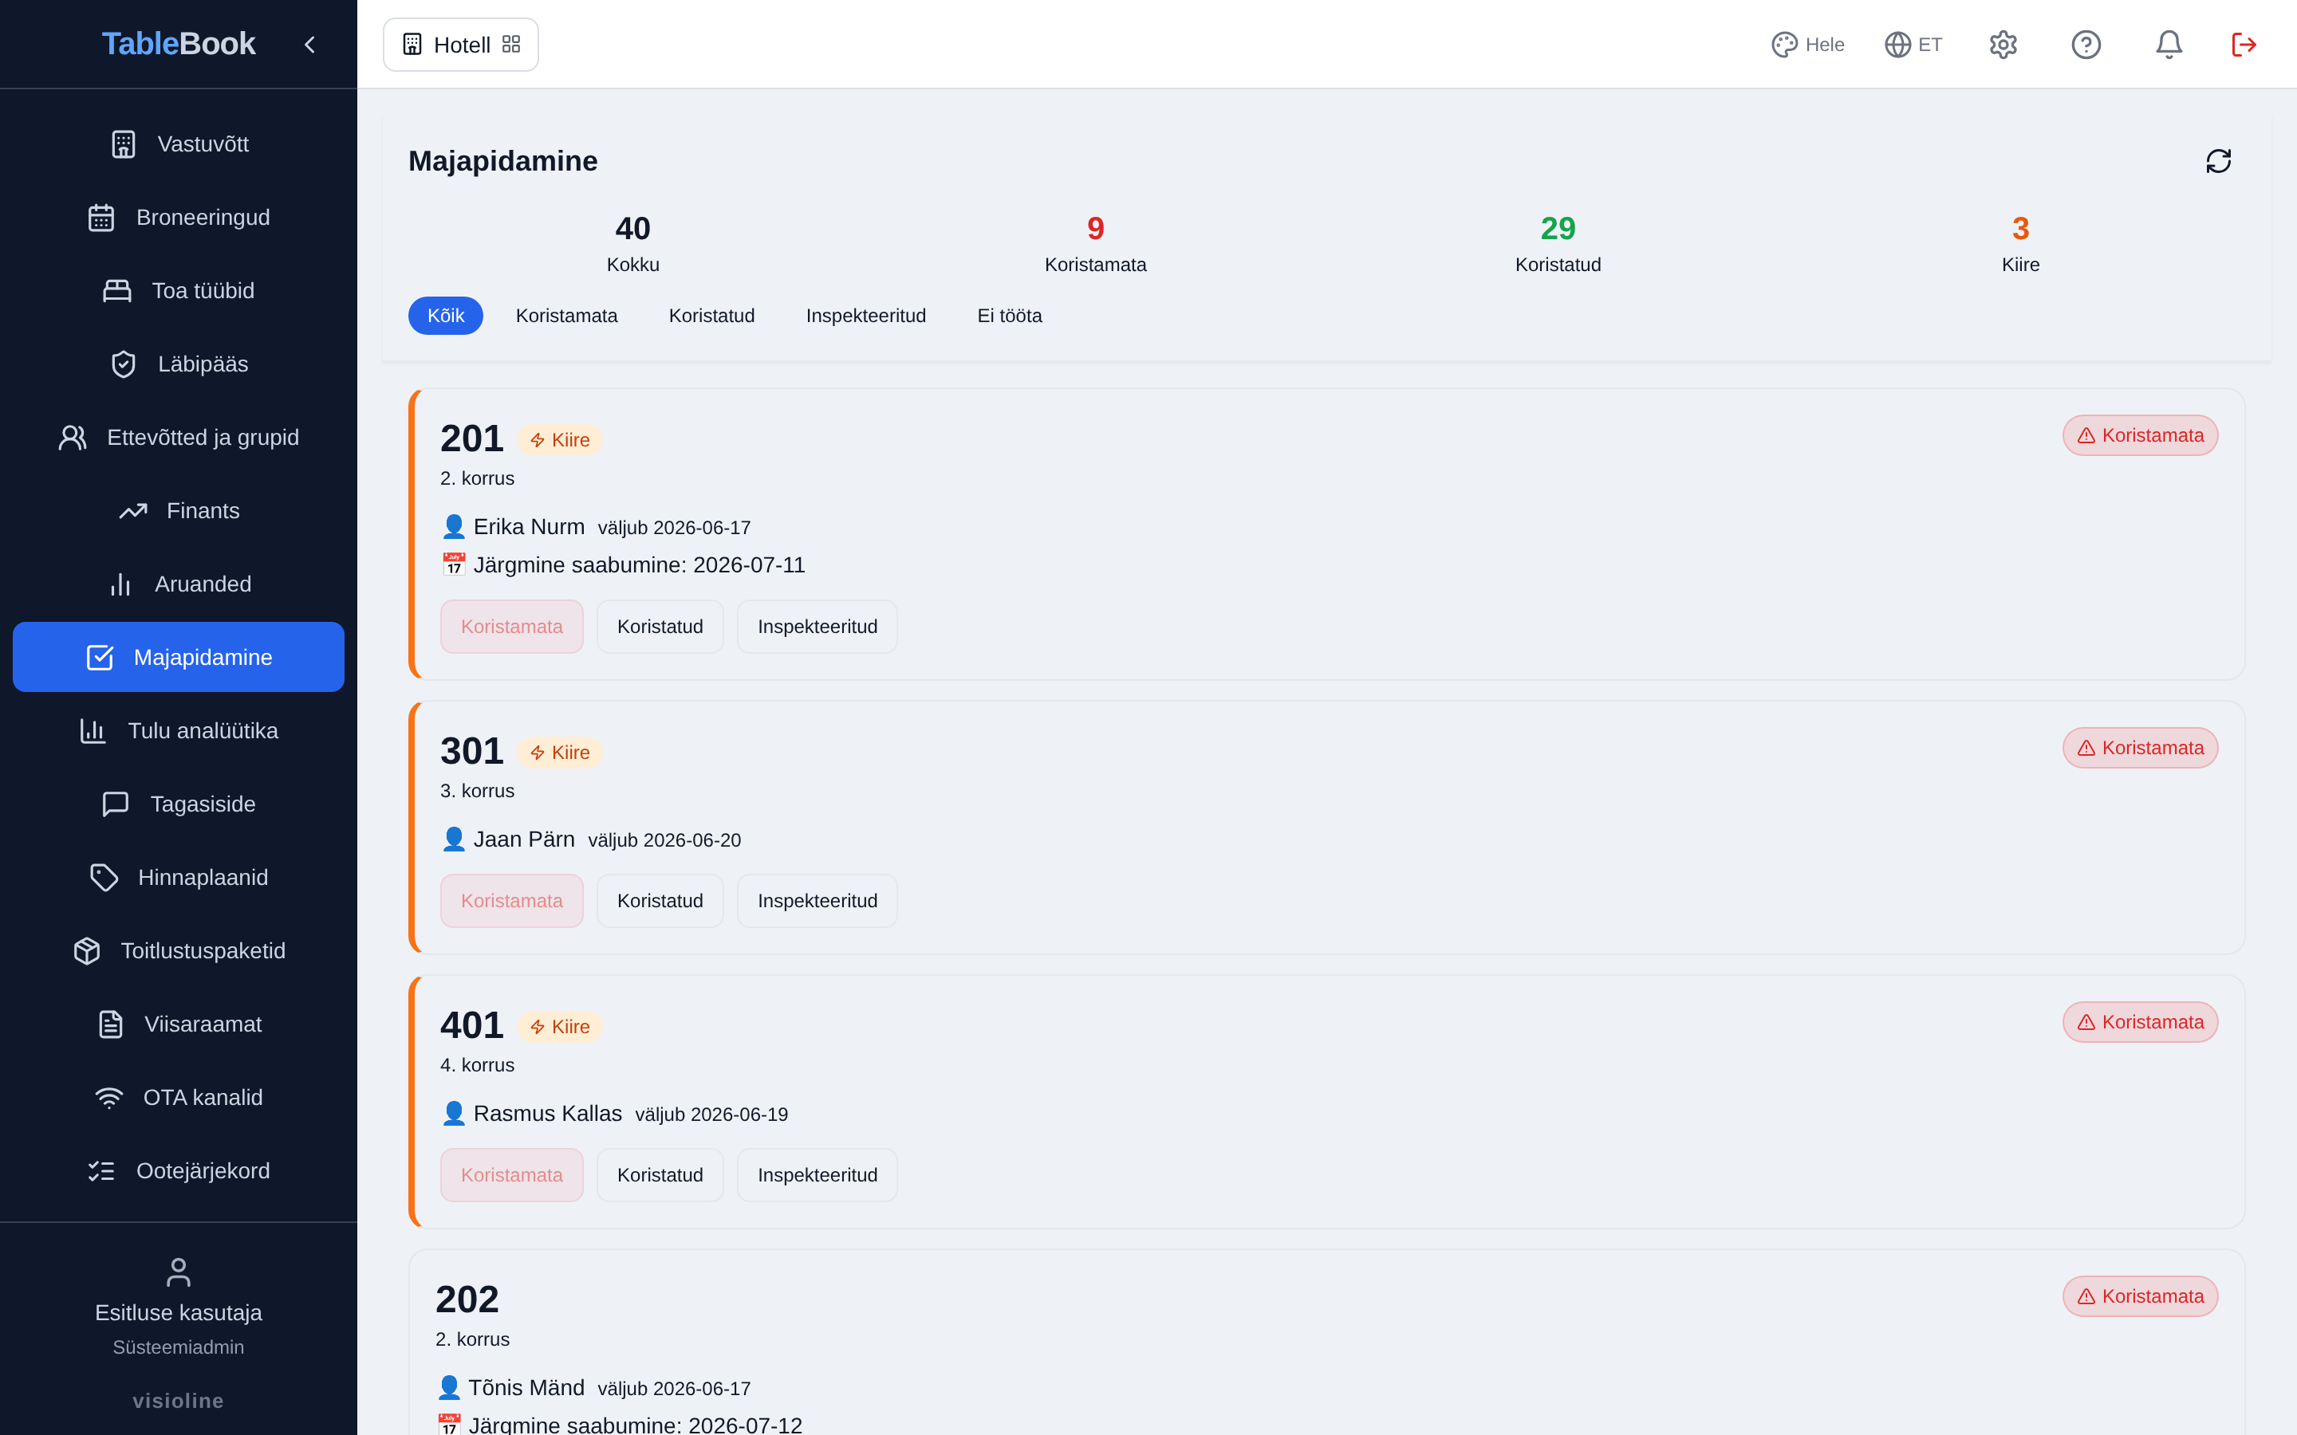Select the Koristatud filter tab
The image size is (2297, 1435).
[x=712, y=316]
